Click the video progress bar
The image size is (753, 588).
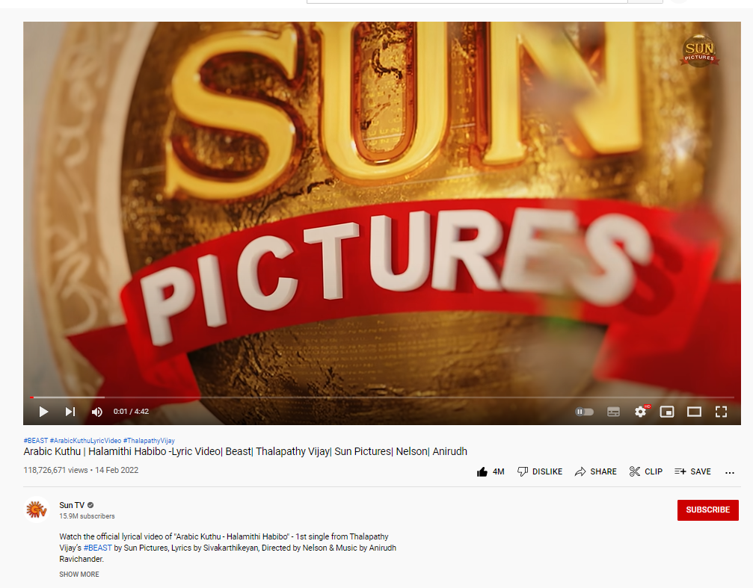[x=374, y=397]
